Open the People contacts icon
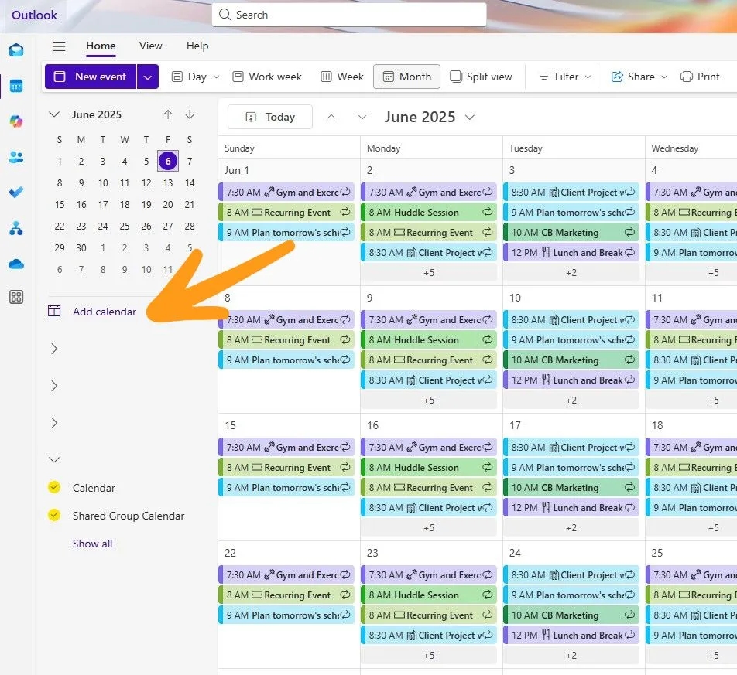 (16, 157)
